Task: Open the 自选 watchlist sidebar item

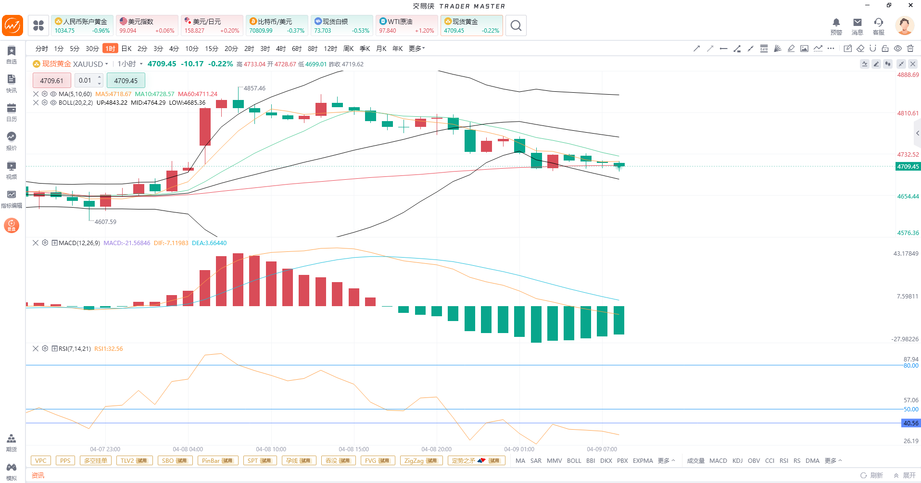Action: (x=12, y=55)
